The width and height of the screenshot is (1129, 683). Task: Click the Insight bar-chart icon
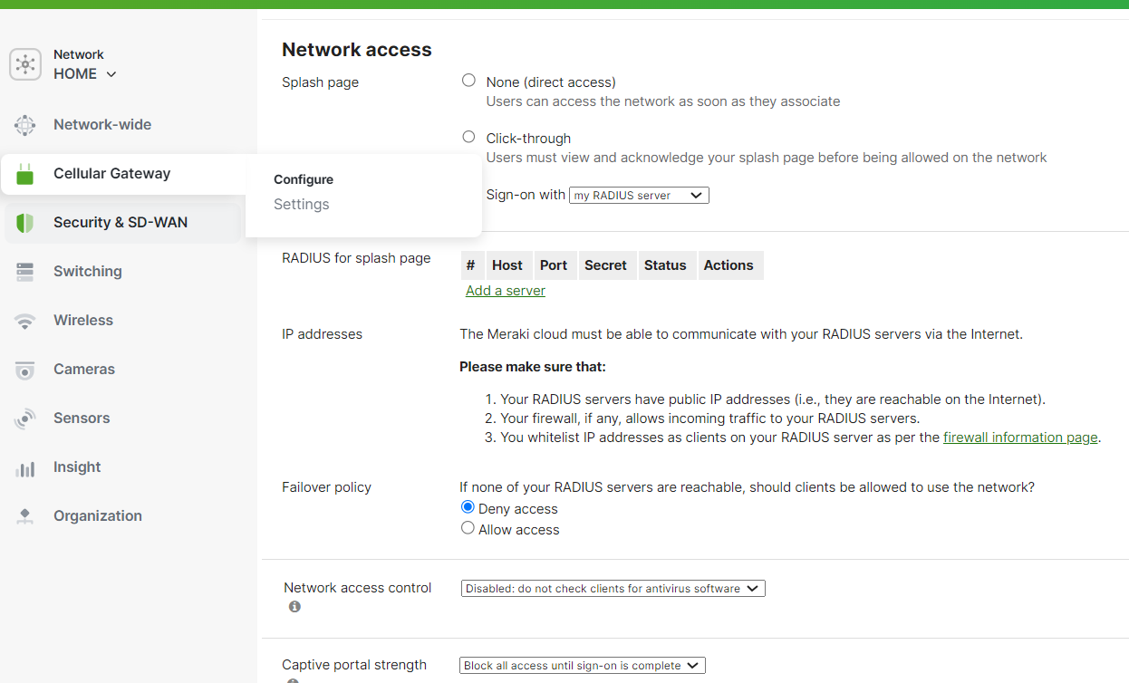click(x=24, y=467)
